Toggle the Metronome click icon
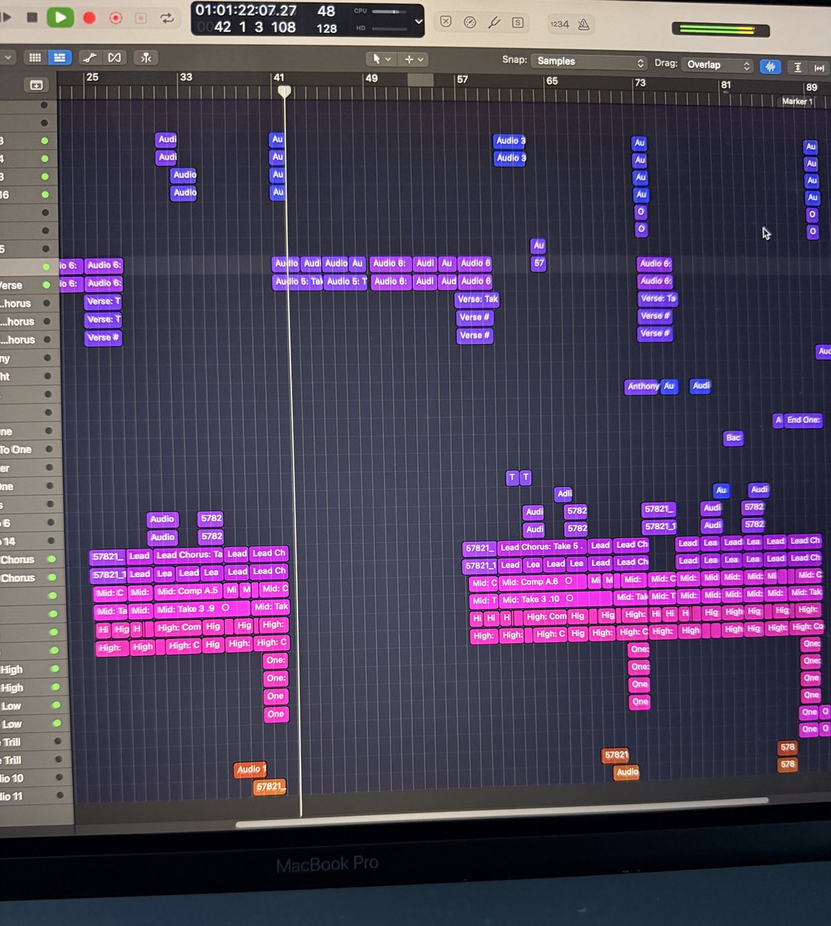The height and width of the screenshot is (926, 831). click(x=584, y=25)
